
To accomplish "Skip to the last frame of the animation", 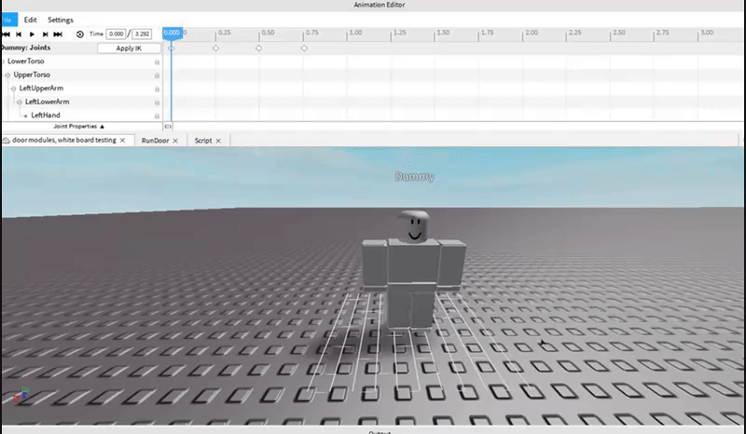I will pyautogui.click(x=58, y=34).
